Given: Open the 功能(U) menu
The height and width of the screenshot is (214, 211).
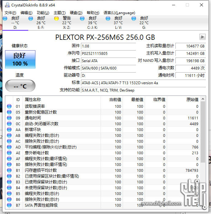Looking at the screenshot, I should tap(43, 13).
